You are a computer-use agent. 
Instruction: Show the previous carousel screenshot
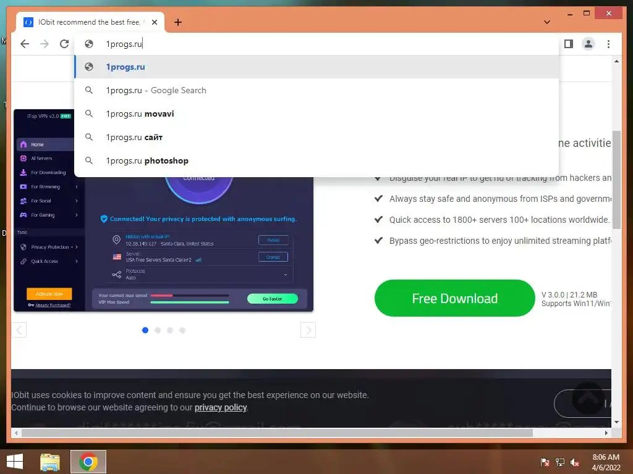pos(19,330)
